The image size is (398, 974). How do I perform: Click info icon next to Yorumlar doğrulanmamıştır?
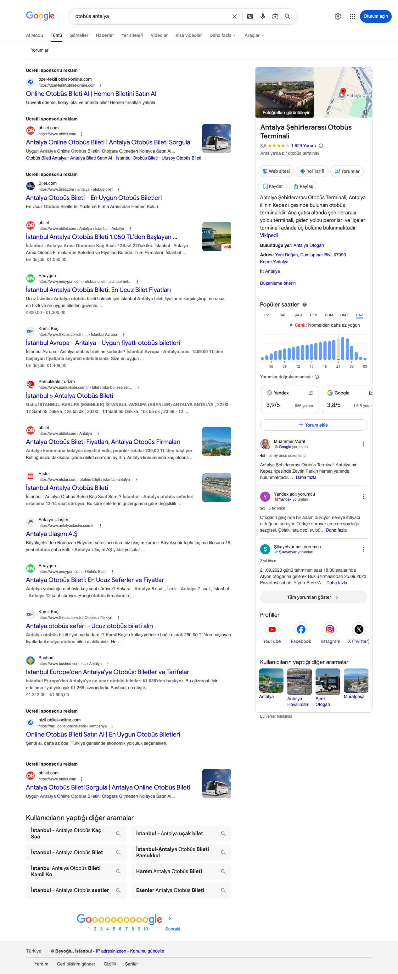point(317,377)
